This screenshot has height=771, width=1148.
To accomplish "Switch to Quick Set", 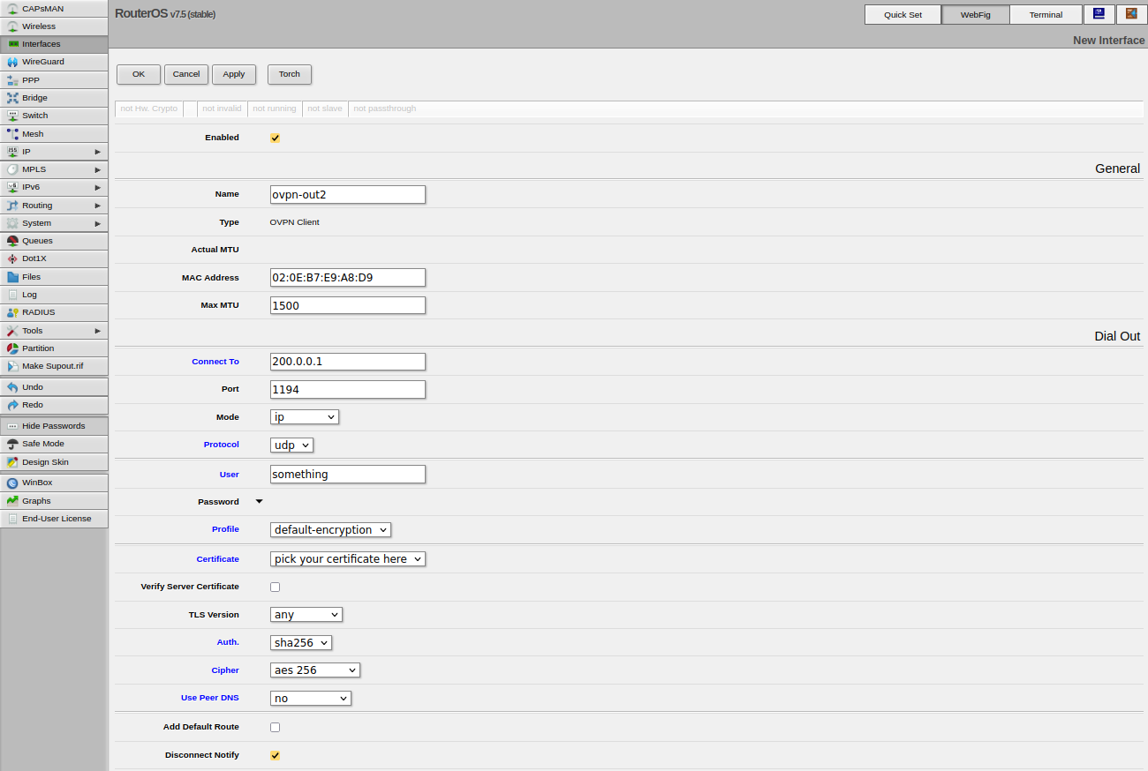I will [x=903, y=15].
